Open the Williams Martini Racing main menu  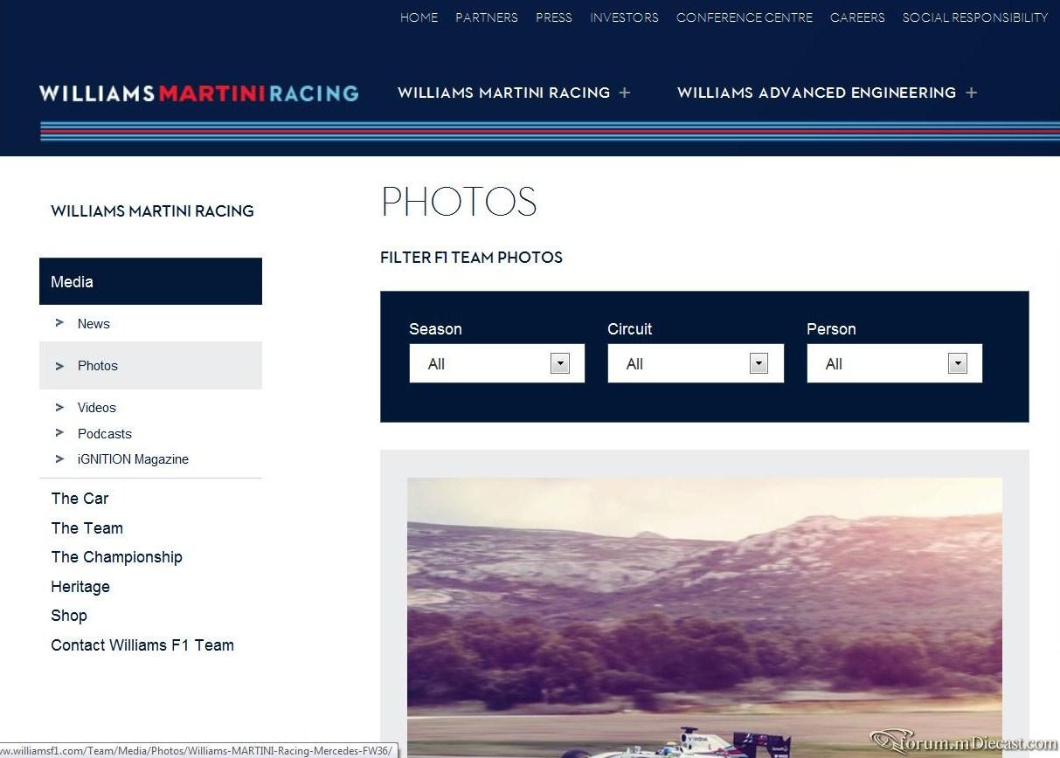click(503, 93)
